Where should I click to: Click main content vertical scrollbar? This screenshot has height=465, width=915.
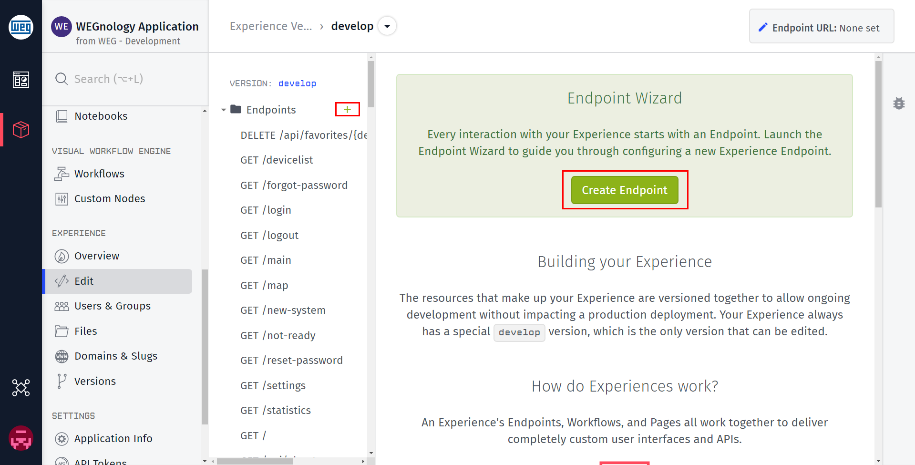click(878, 134)
